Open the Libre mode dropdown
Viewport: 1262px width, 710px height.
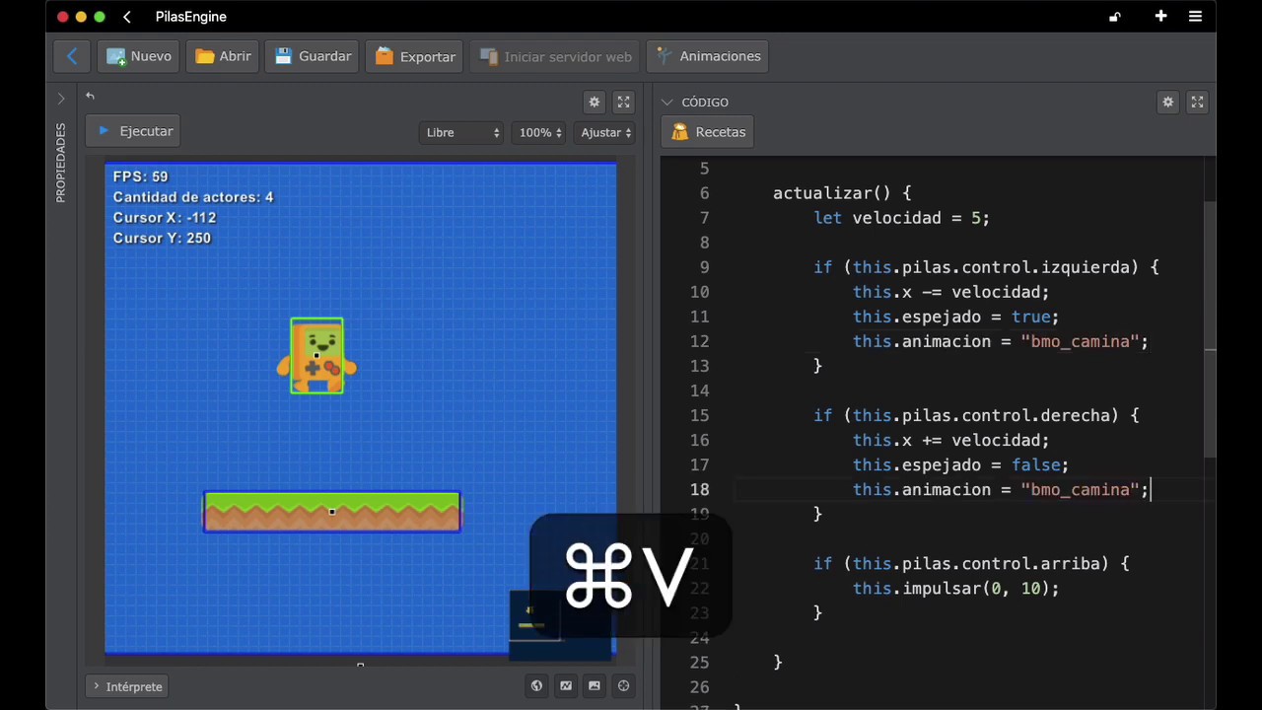461,132
